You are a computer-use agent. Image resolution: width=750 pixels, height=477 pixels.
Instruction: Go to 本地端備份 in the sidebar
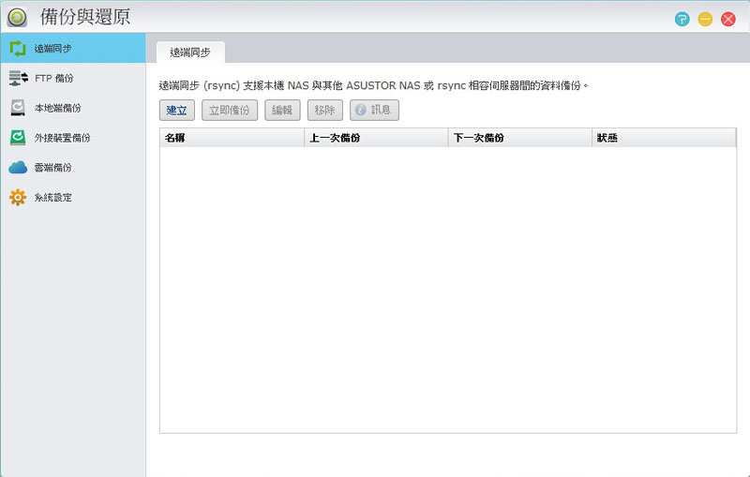pyautogui.click(x=73, y=108)
